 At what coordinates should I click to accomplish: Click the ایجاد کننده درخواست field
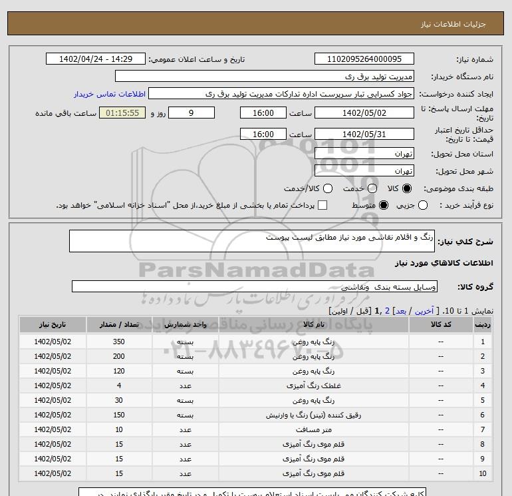pyautogui.click(x=281, y=94)
